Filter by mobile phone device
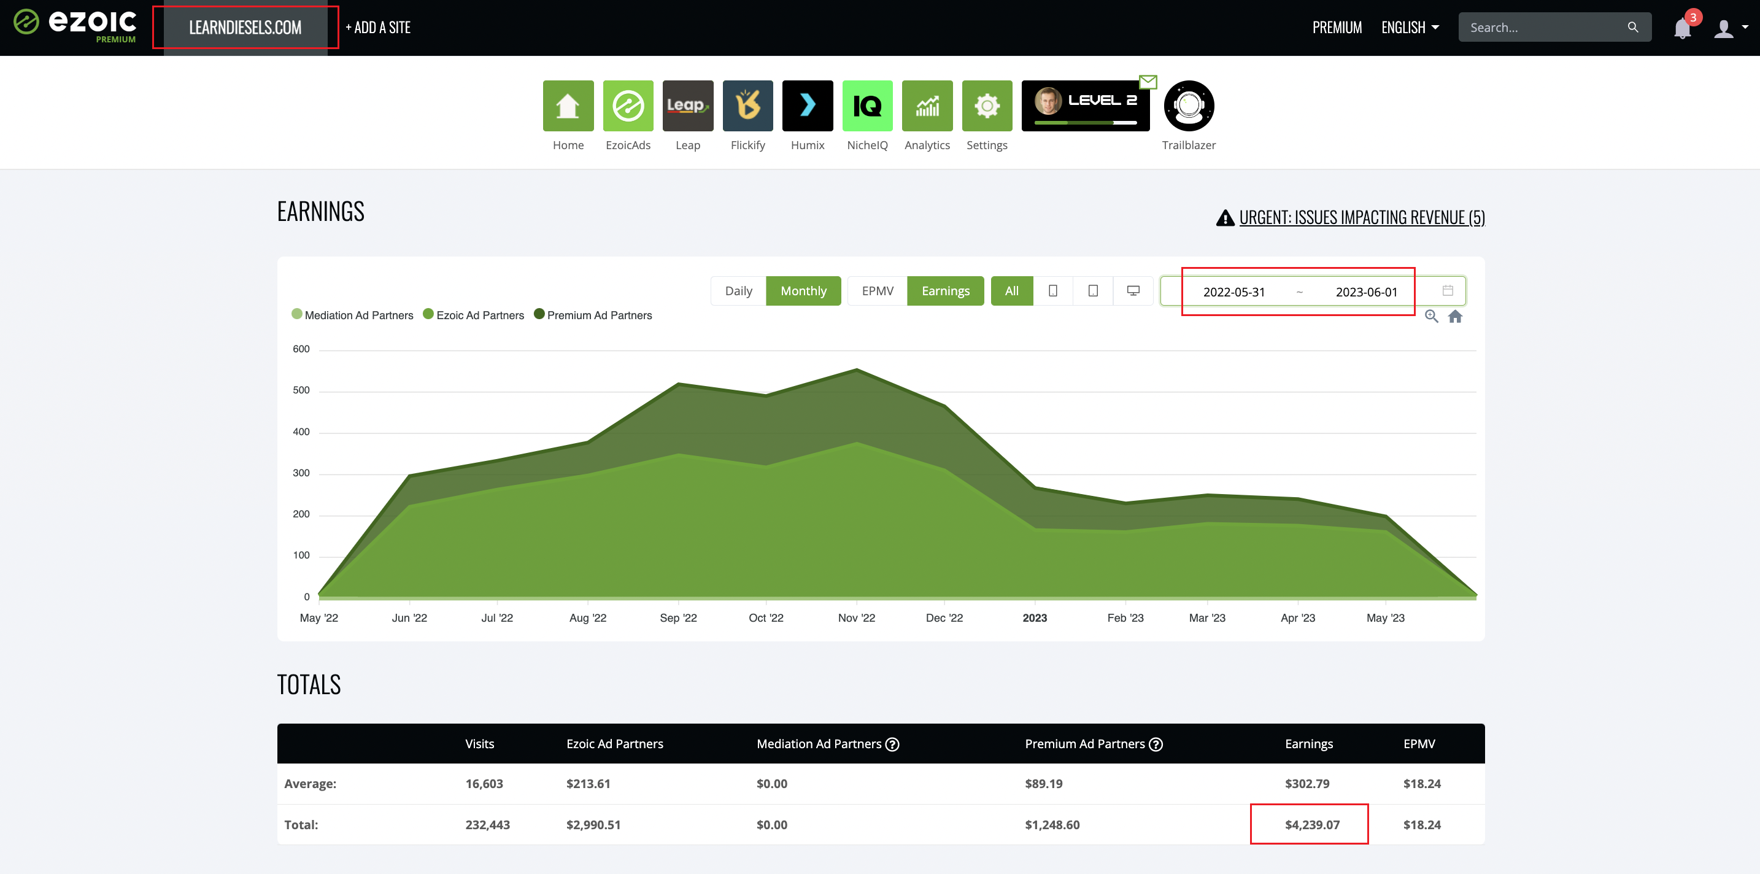This screenshot has height=874, width=1760. coord(1053,291)
